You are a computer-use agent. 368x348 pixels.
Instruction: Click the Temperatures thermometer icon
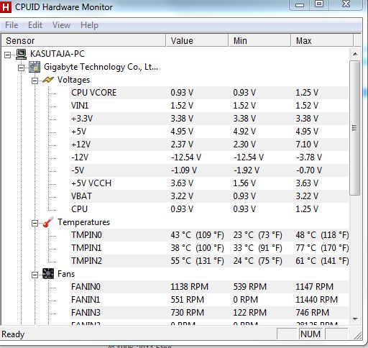(x=48, y=222)
